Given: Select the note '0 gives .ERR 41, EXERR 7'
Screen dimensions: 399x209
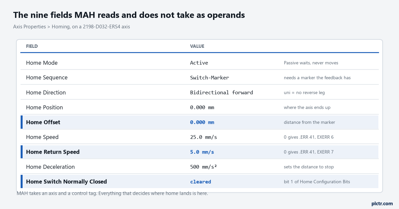Looking at the screenshot, I should pos(309,152).
